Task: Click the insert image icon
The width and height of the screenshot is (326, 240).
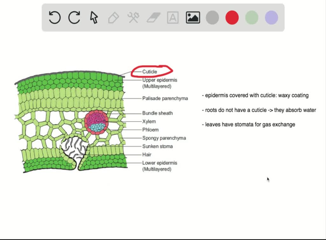Action: coord(193,18)
